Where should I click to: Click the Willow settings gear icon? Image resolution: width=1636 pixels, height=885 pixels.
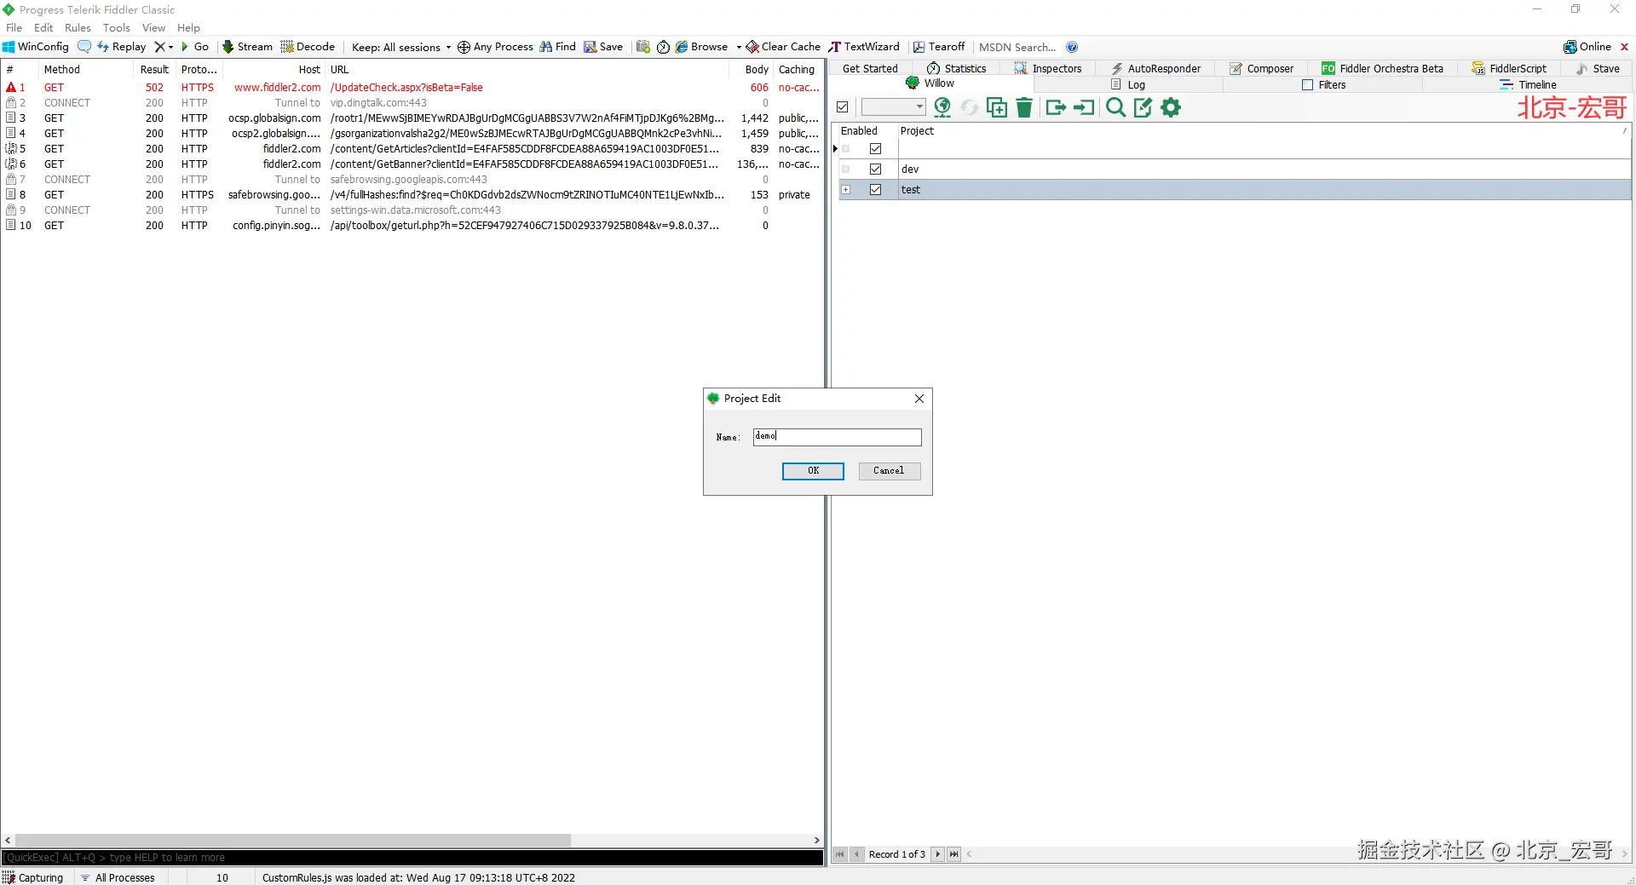click(x=1172, y=107)
